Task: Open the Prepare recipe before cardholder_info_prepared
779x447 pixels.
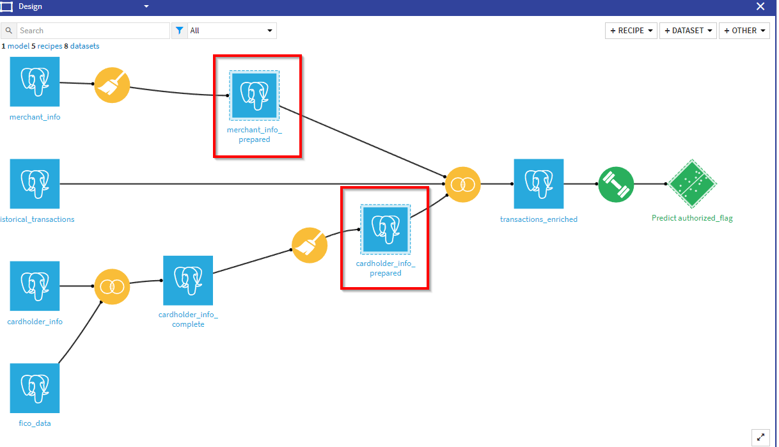Action: point(310,245)
